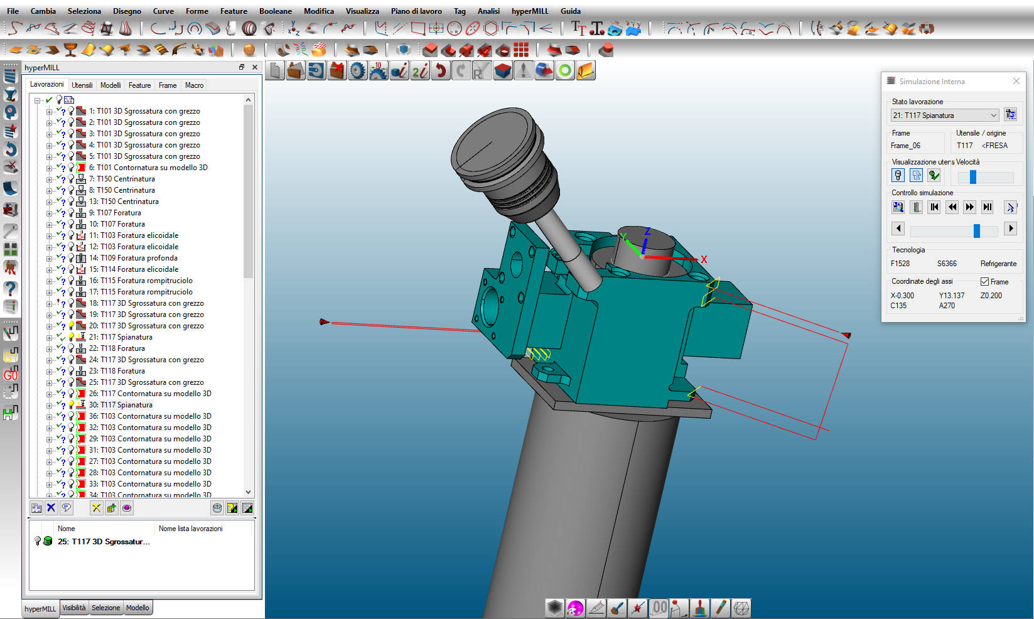Expand job 1: T101 3D Sgrossatura tree node
Screen dimensions: 1034x619
49,111
